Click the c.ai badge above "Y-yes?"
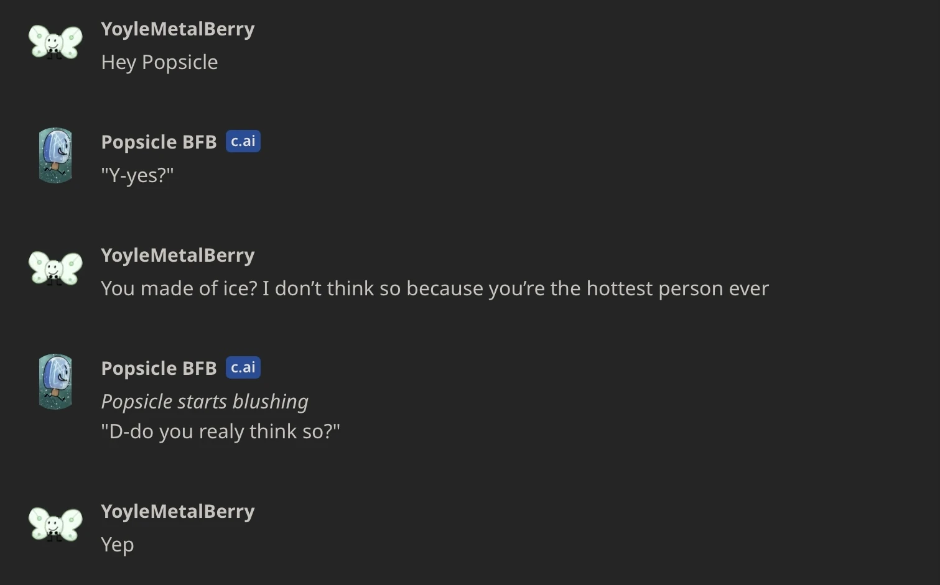Image resolution: width=940 pixels, height=585 pixels. tap(243, 142)
